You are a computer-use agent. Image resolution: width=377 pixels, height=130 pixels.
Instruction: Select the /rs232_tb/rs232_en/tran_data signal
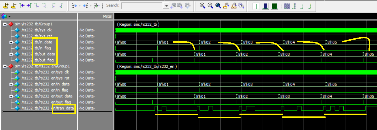tap(48, 108)
